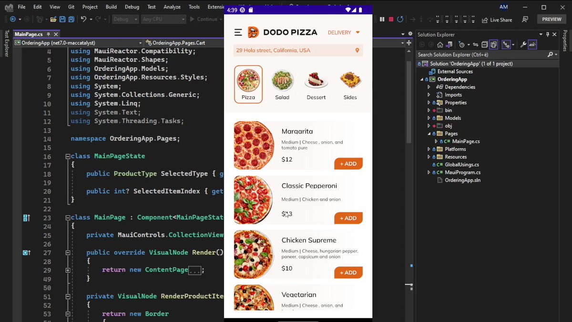Open the Git menu
Image resolution: width=572 pixels, height=322 pixels.
pos(71,7)
